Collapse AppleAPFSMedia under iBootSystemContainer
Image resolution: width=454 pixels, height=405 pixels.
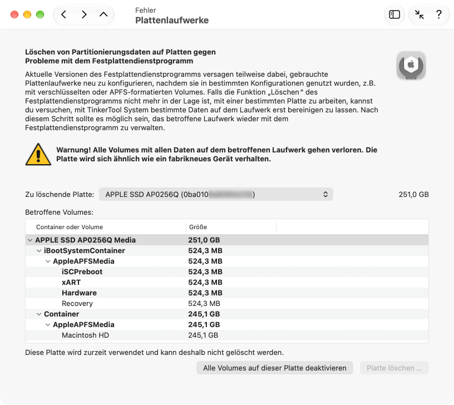pyautogui.click(x=48, y=261)
